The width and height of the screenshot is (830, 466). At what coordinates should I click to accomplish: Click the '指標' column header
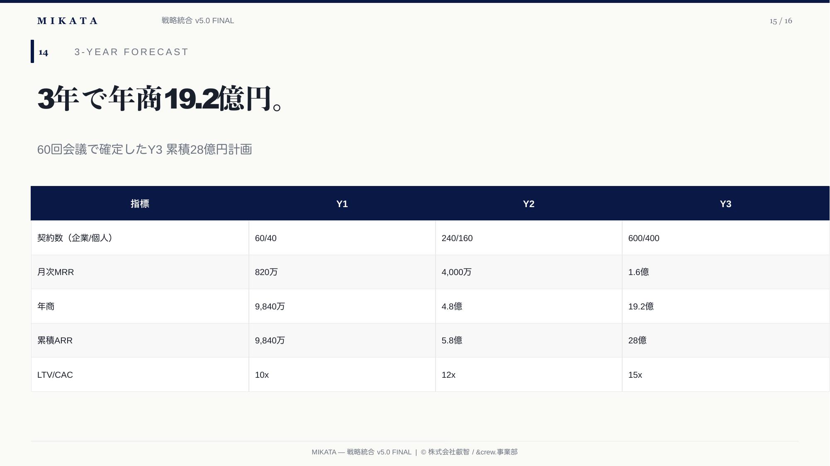[x=140, y=203]
